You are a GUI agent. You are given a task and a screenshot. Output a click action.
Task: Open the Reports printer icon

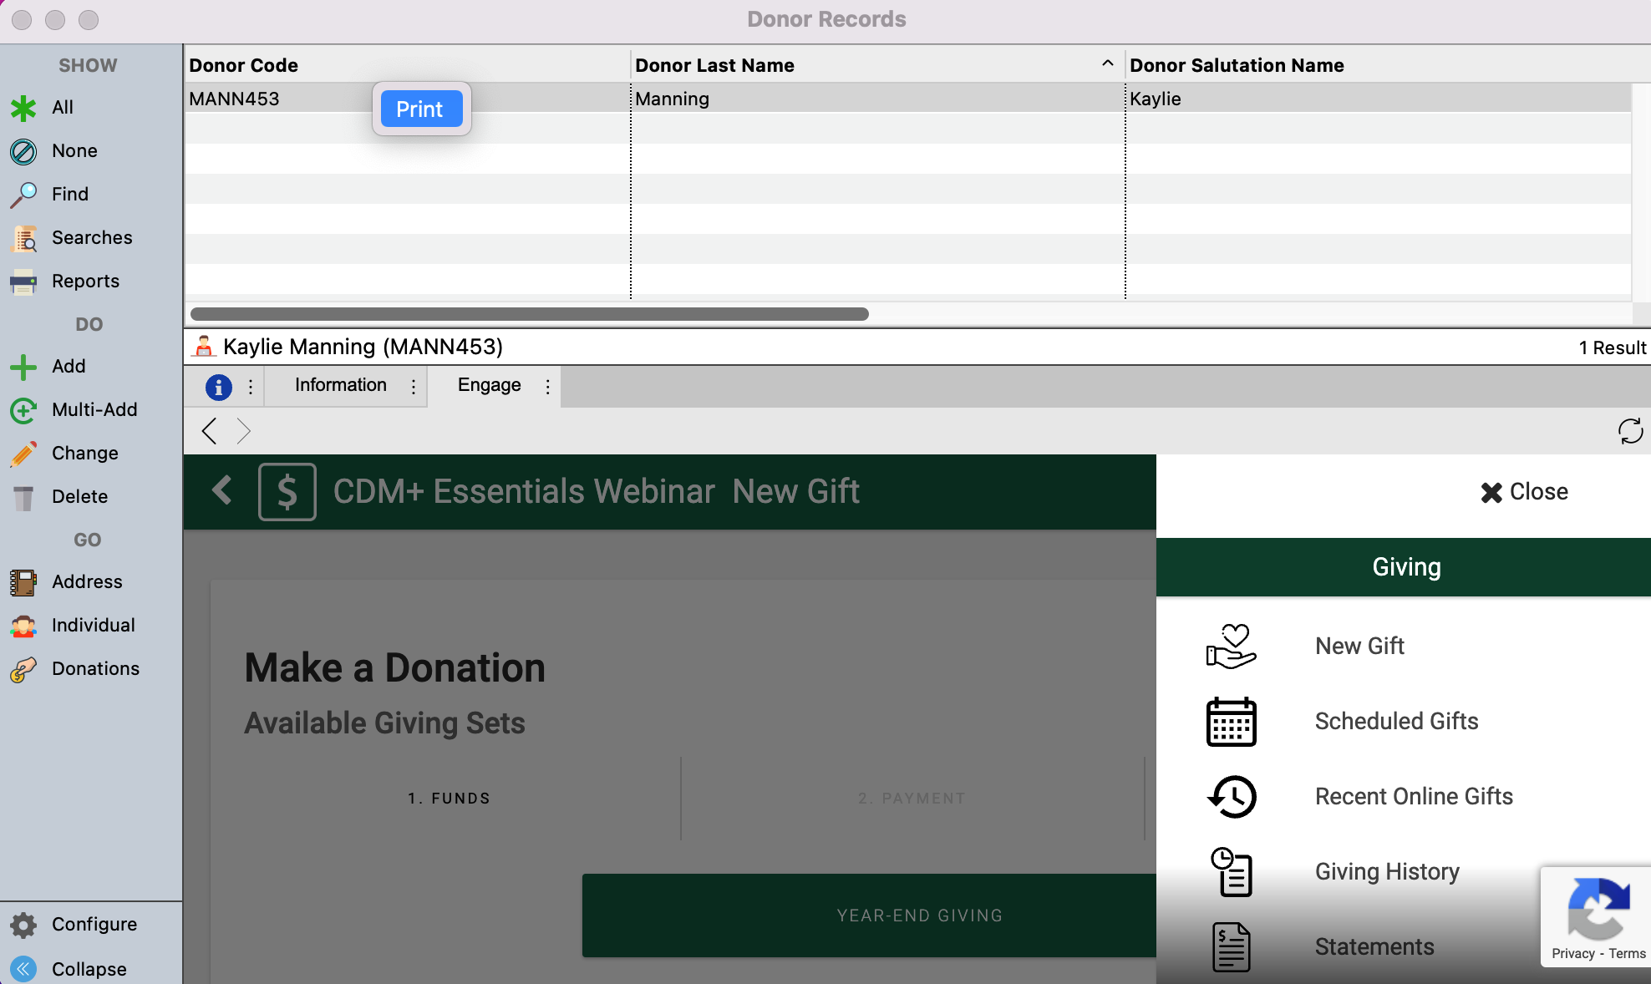[x=23, y=282]
